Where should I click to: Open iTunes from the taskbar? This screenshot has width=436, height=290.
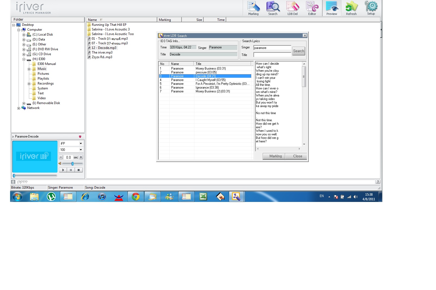click(102, 197)
